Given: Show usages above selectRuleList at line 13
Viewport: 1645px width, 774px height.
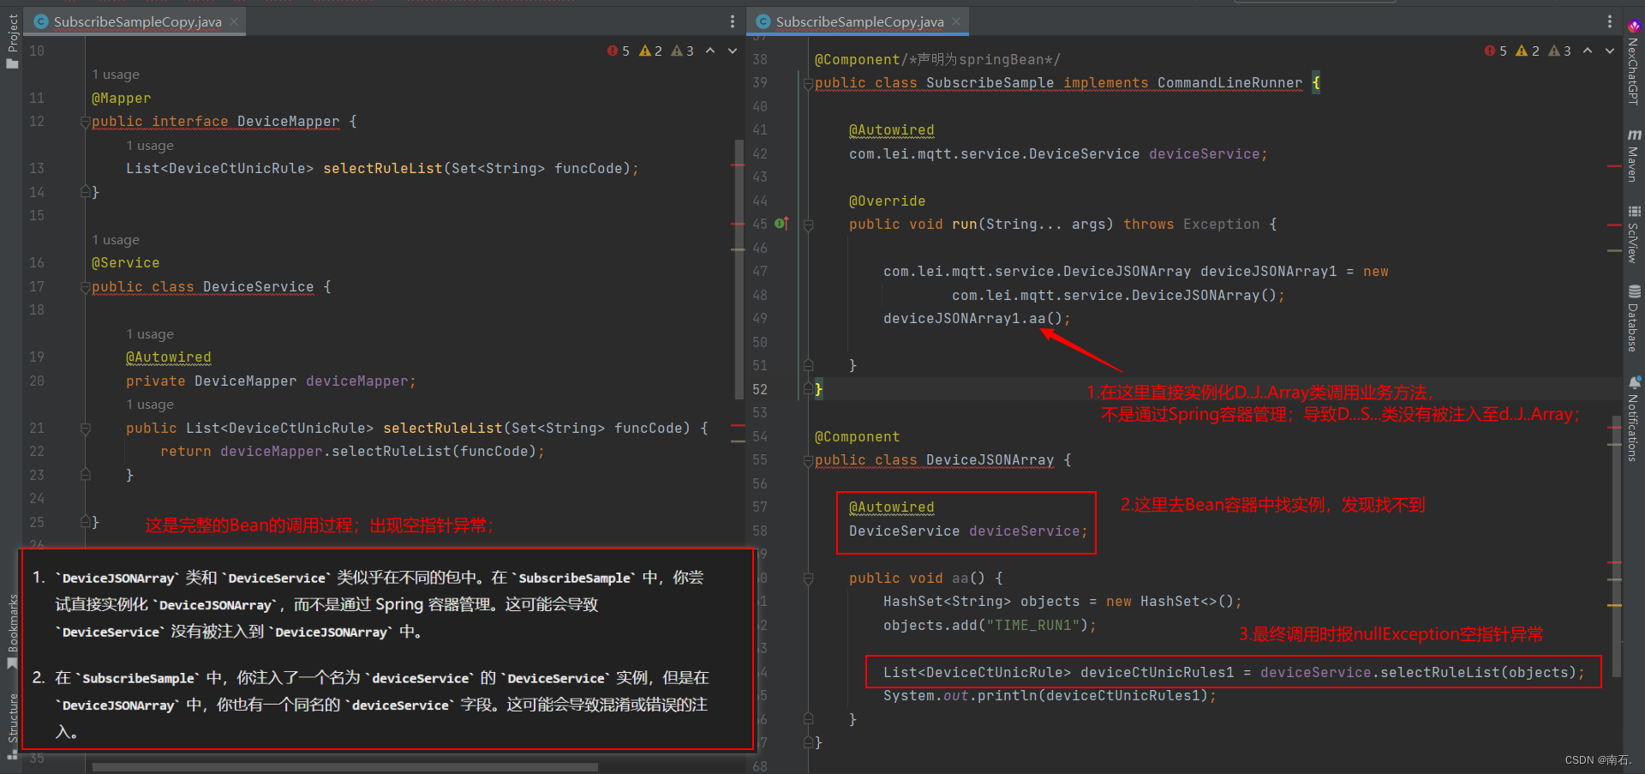Looking at the screenshot, I should pyautogui.click(x=150, y=146).
